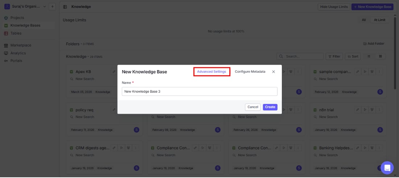Open the Apex KB knowledge base title

point(83,72)
